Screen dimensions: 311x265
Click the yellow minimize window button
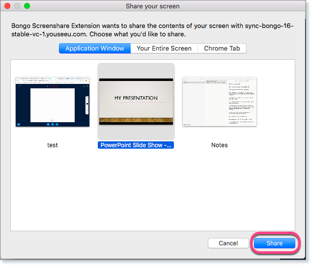(x=17, y=6)
